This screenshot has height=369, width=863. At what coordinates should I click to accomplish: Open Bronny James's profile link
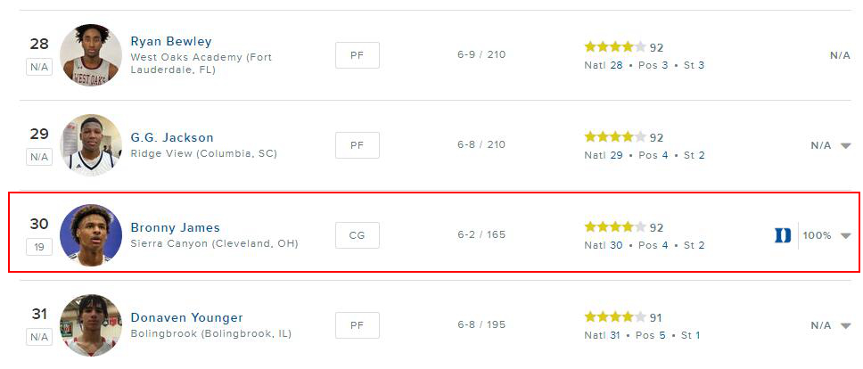tap(175, 227)
